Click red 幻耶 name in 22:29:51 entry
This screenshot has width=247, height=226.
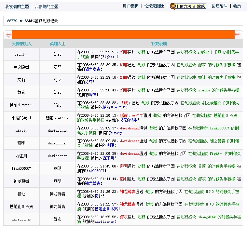[124, 52]
